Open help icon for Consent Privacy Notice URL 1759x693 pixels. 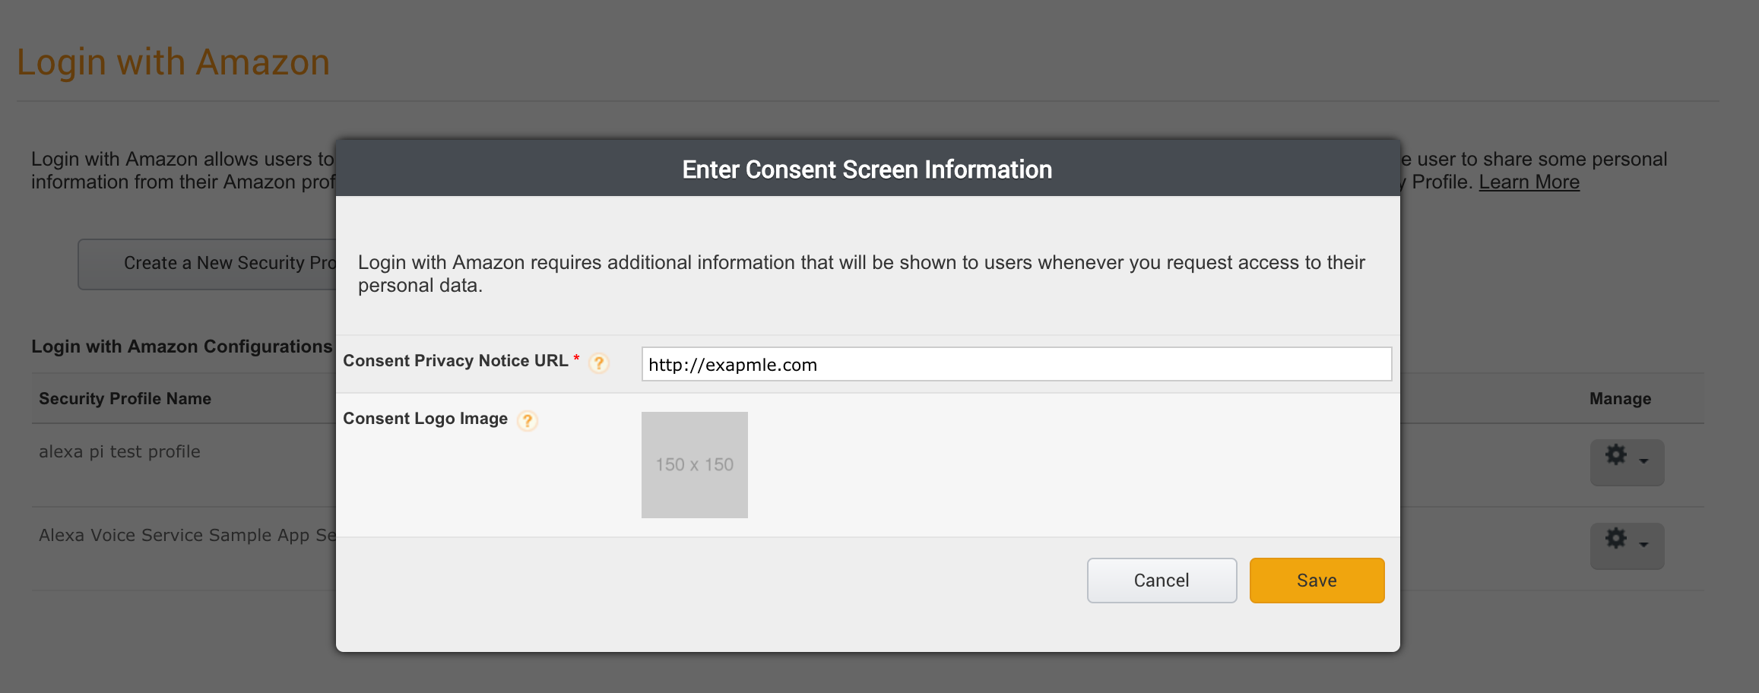(599, 363)
